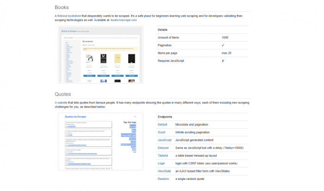This screenshot has height=191, width=324.
Task: Click the Books to Scrape screenshot thumbnail
Action: [100, 54]
